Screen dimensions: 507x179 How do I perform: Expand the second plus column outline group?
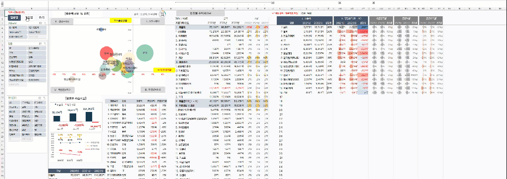(374, 2)
